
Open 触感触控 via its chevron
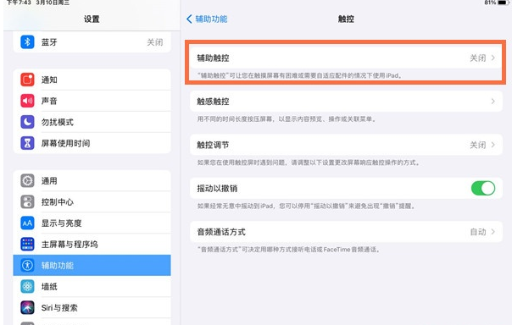[x=493, y=102]
